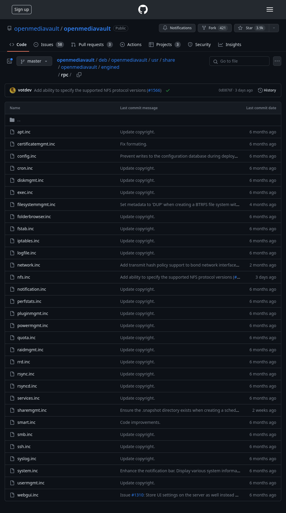The image size is (286, 513).
Task: Focus the Go to file search field
Action: click(x=239, y=61)
